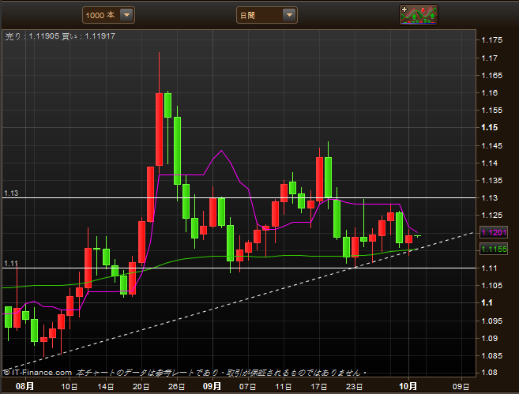Screen dimensions: 519x394
Task: Click the 09月 date axis label
Action: (212, 386)
